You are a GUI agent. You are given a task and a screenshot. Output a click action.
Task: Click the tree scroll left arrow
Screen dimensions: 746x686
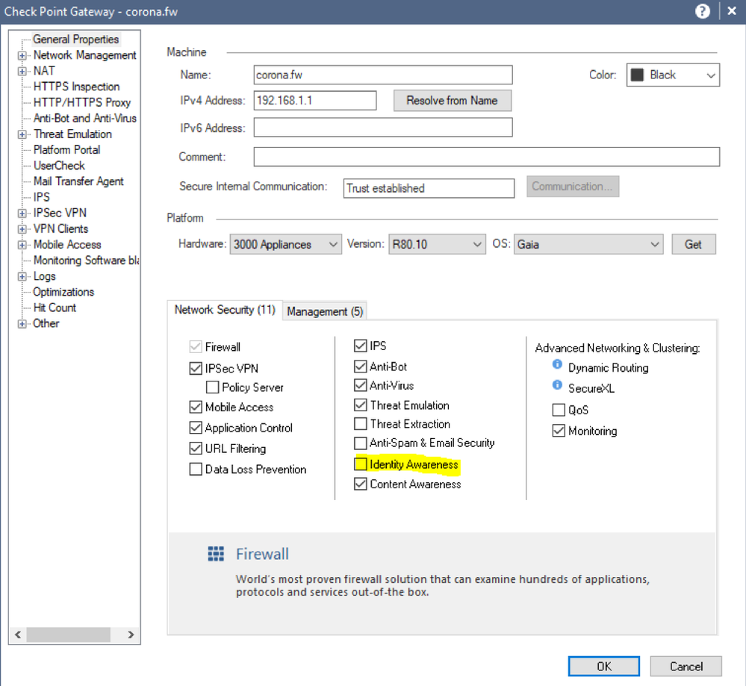pos(18,634)
